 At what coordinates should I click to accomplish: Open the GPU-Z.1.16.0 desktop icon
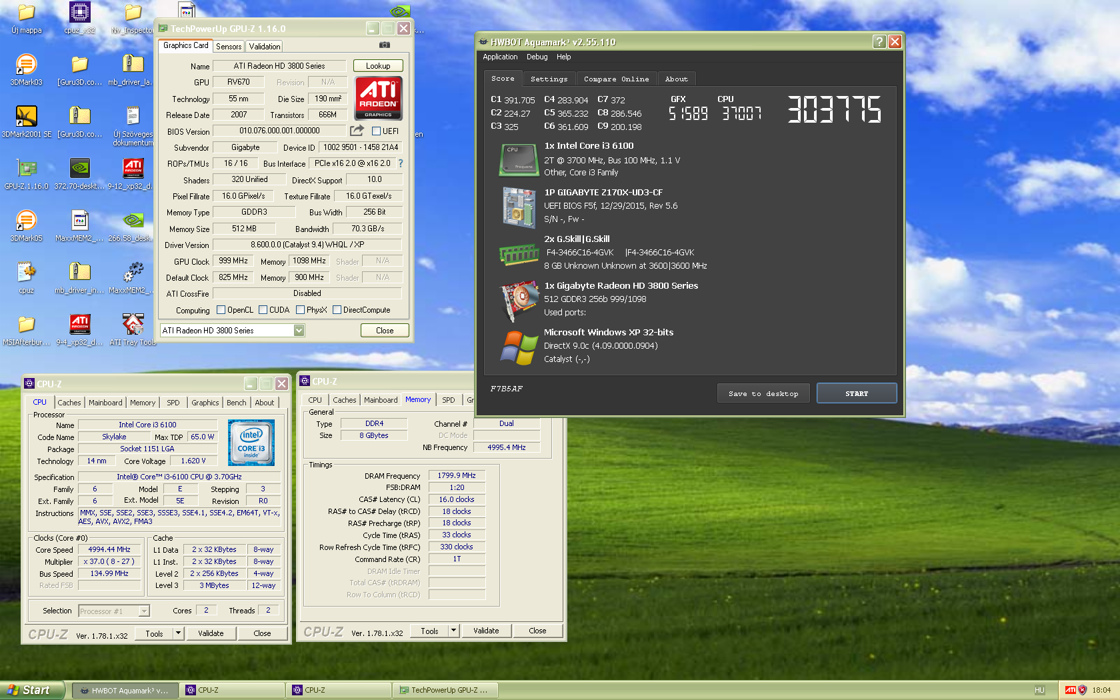pyautogui.click(x=26, y=174)
